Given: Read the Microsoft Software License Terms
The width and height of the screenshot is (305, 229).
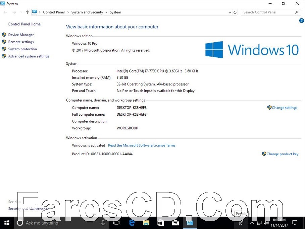Looking at the screenshot, I should (142, 146).
